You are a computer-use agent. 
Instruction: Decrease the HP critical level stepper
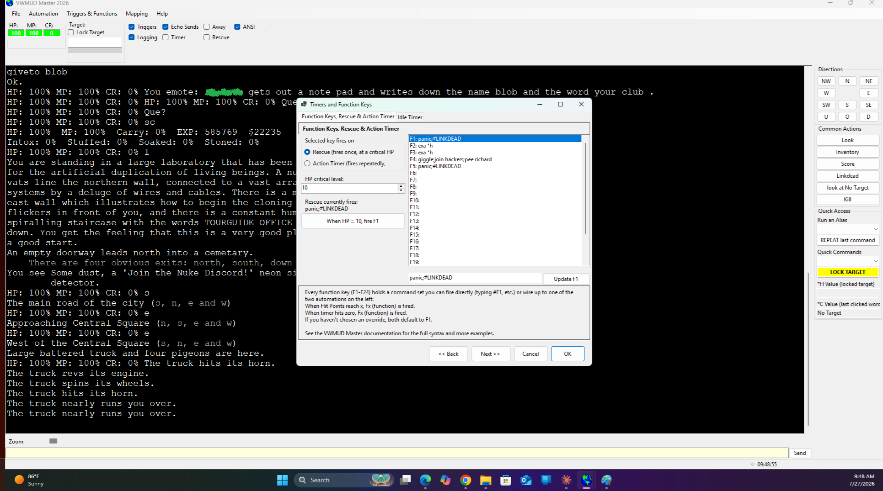(401, 190)
